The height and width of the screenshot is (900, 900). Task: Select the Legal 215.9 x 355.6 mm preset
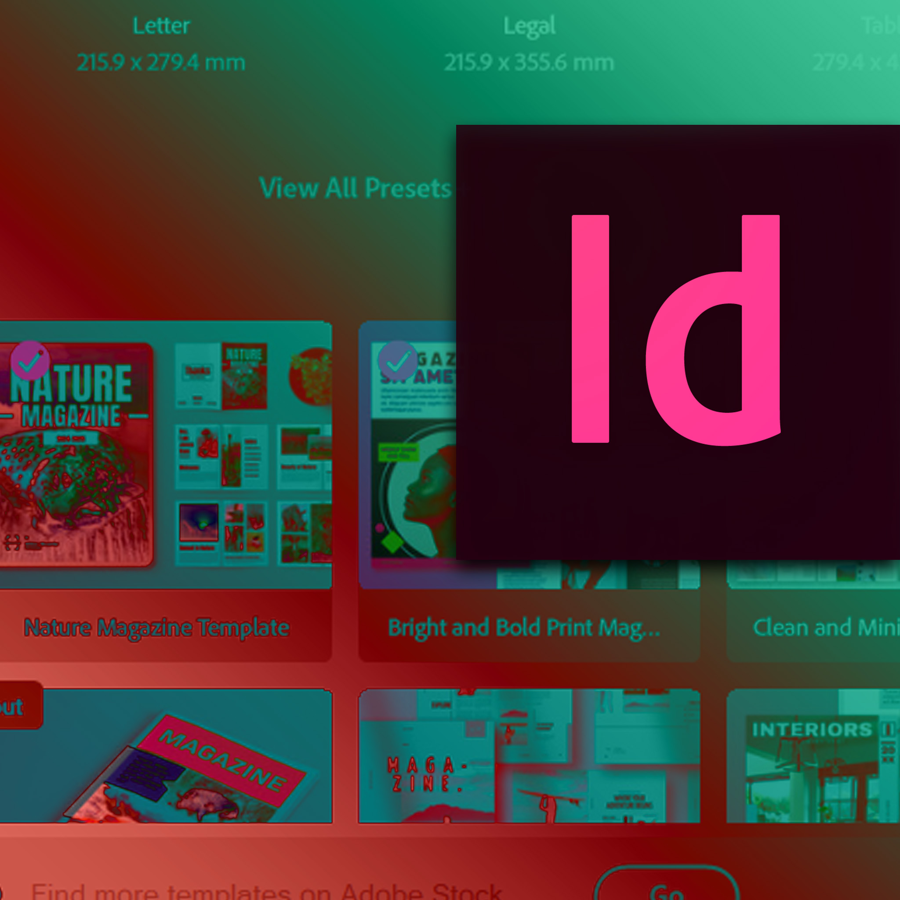click(529, 44)
